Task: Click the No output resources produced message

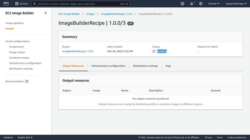Action: click(151, 99)
